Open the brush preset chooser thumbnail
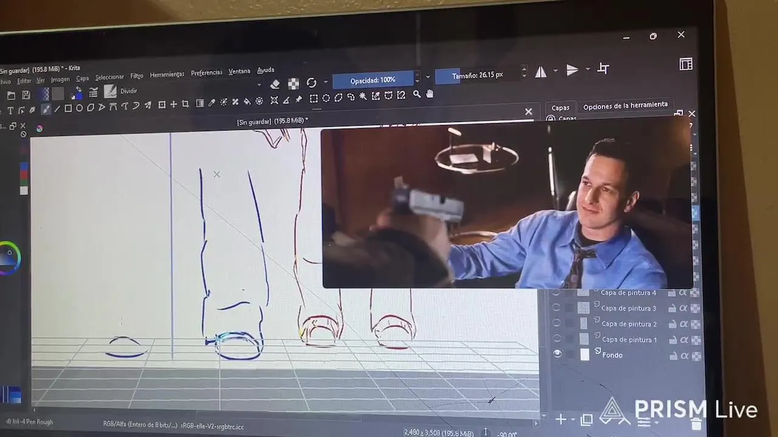The image size is (778, 437). (110, 91)
